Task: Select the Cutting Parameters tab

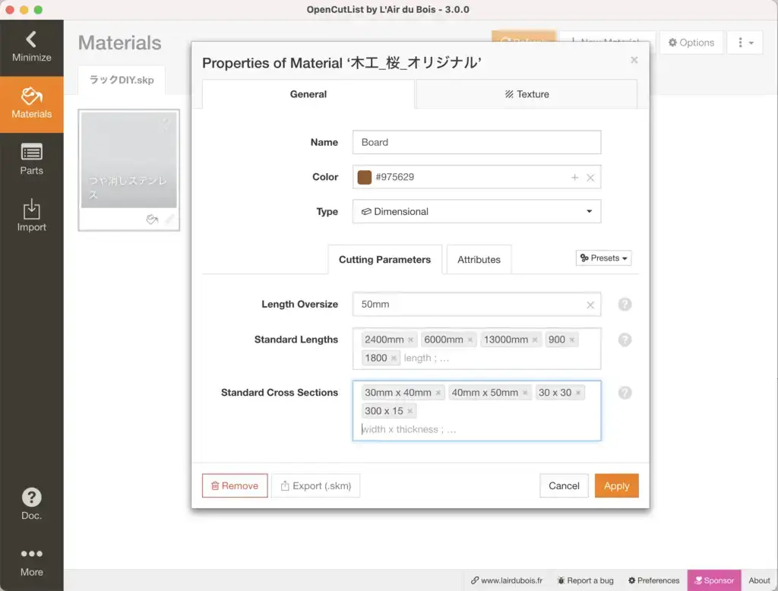Action: coord(384,260)
